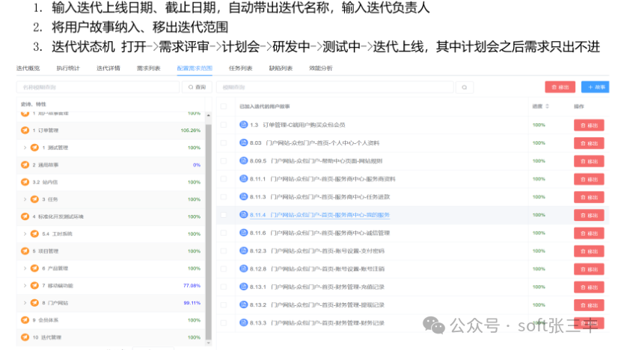Open the 效能分析 tab
This screenshot has width=618, height=350.
pyautogui.click(x=320, y=69)
